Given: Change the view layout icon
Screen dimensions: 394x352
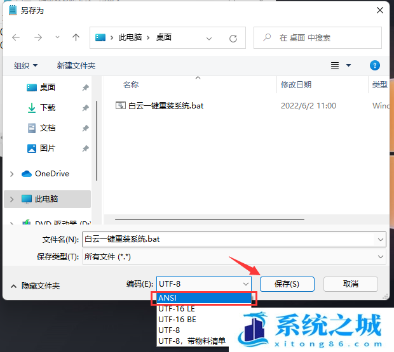Looking at the screenshot, I should tap(335, 65).
